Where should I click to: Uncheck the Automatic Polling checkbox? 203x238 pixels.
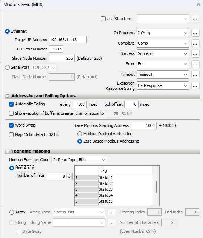point(11,104)
